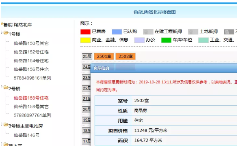Image resolution: width=238 pixels, height=149 pixels.
Task: Click the 住宅 usage value
Action: (x=138, y=121)
